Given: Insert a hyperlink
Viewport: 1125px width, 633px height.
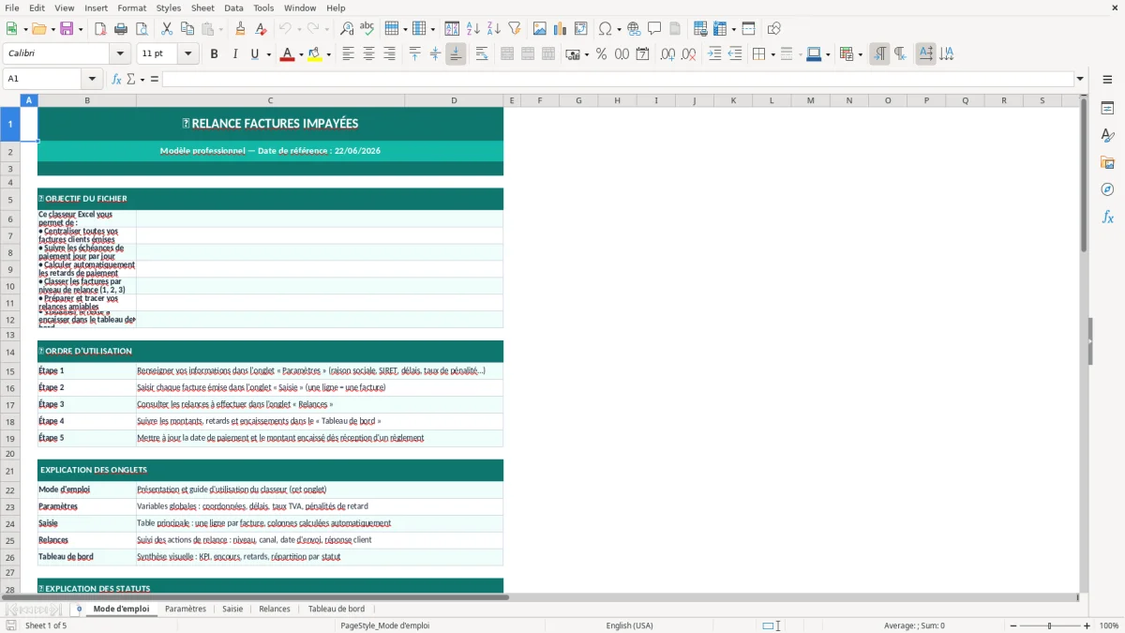Looking at the screenshot, I should [634, 29].
